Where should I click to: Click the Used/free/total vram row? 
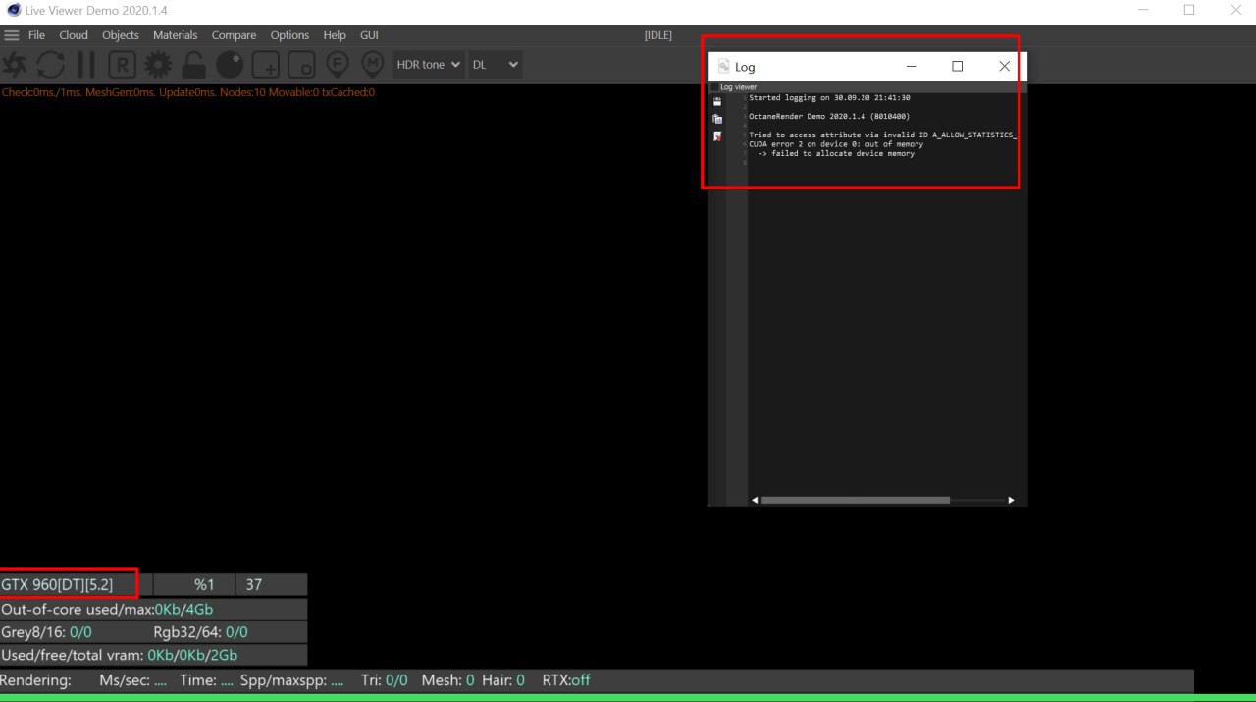pos(153,655)
